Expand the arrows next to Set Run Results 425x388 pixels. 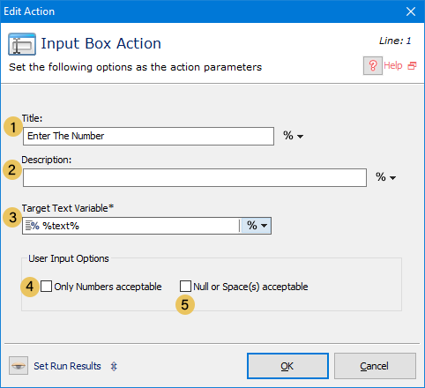(x=114, y=366)
